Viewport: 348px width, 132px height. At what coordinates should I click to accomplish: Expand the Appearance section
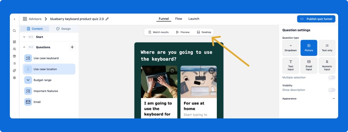point(334,98)
